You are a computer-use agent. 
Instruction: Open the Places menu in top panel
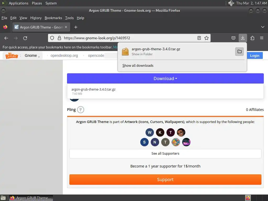coord(37,3)
